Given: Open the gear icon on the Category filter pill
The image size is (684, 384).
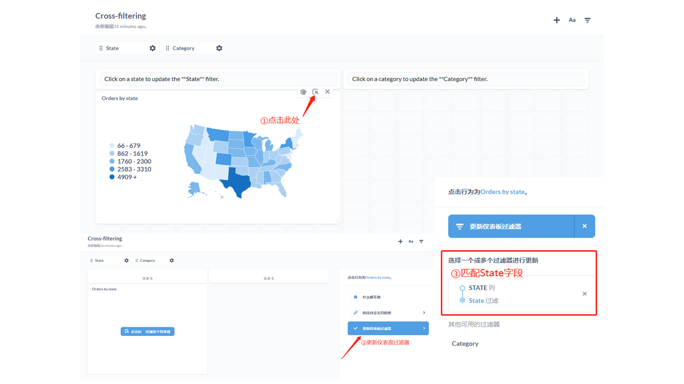Looking at the screenshot, I should click(219, 47).
